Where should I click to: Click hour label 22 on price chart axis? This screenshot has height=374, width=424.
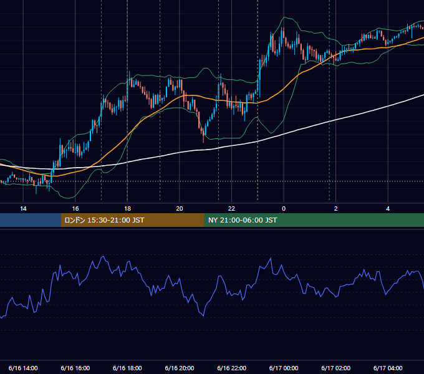[x=231, y=208]
